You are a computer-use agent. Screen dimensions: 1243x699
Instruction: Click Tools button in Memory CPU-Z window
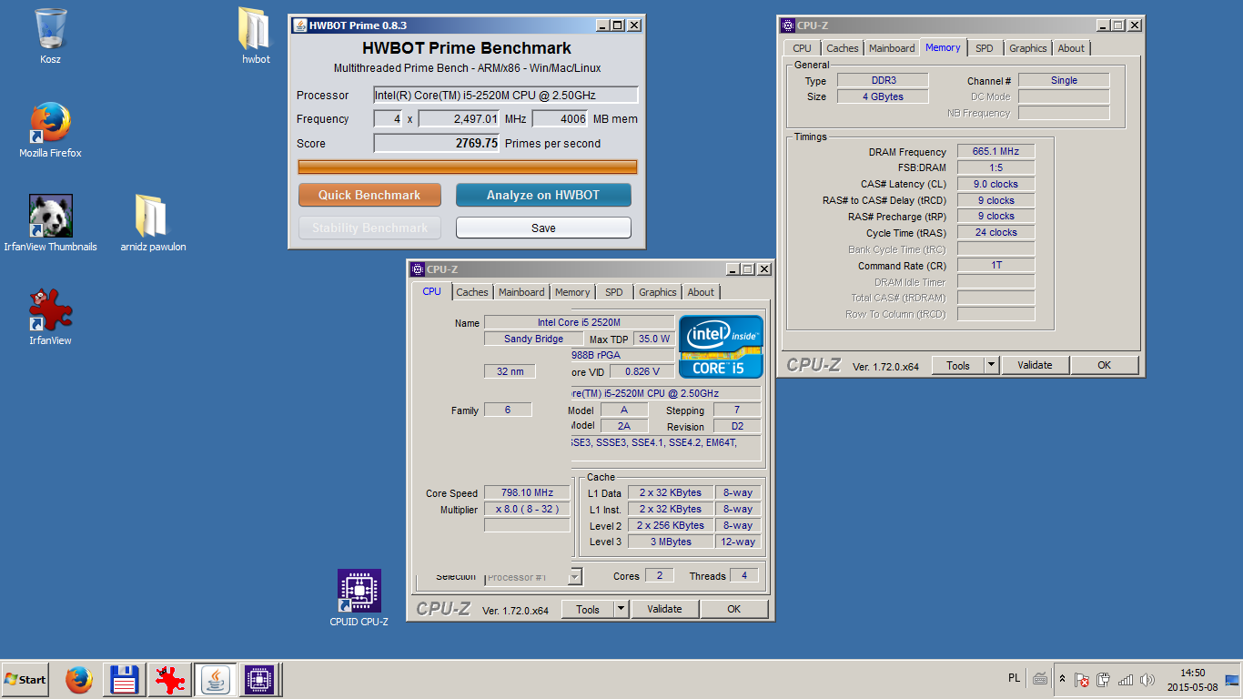point(958,365)
